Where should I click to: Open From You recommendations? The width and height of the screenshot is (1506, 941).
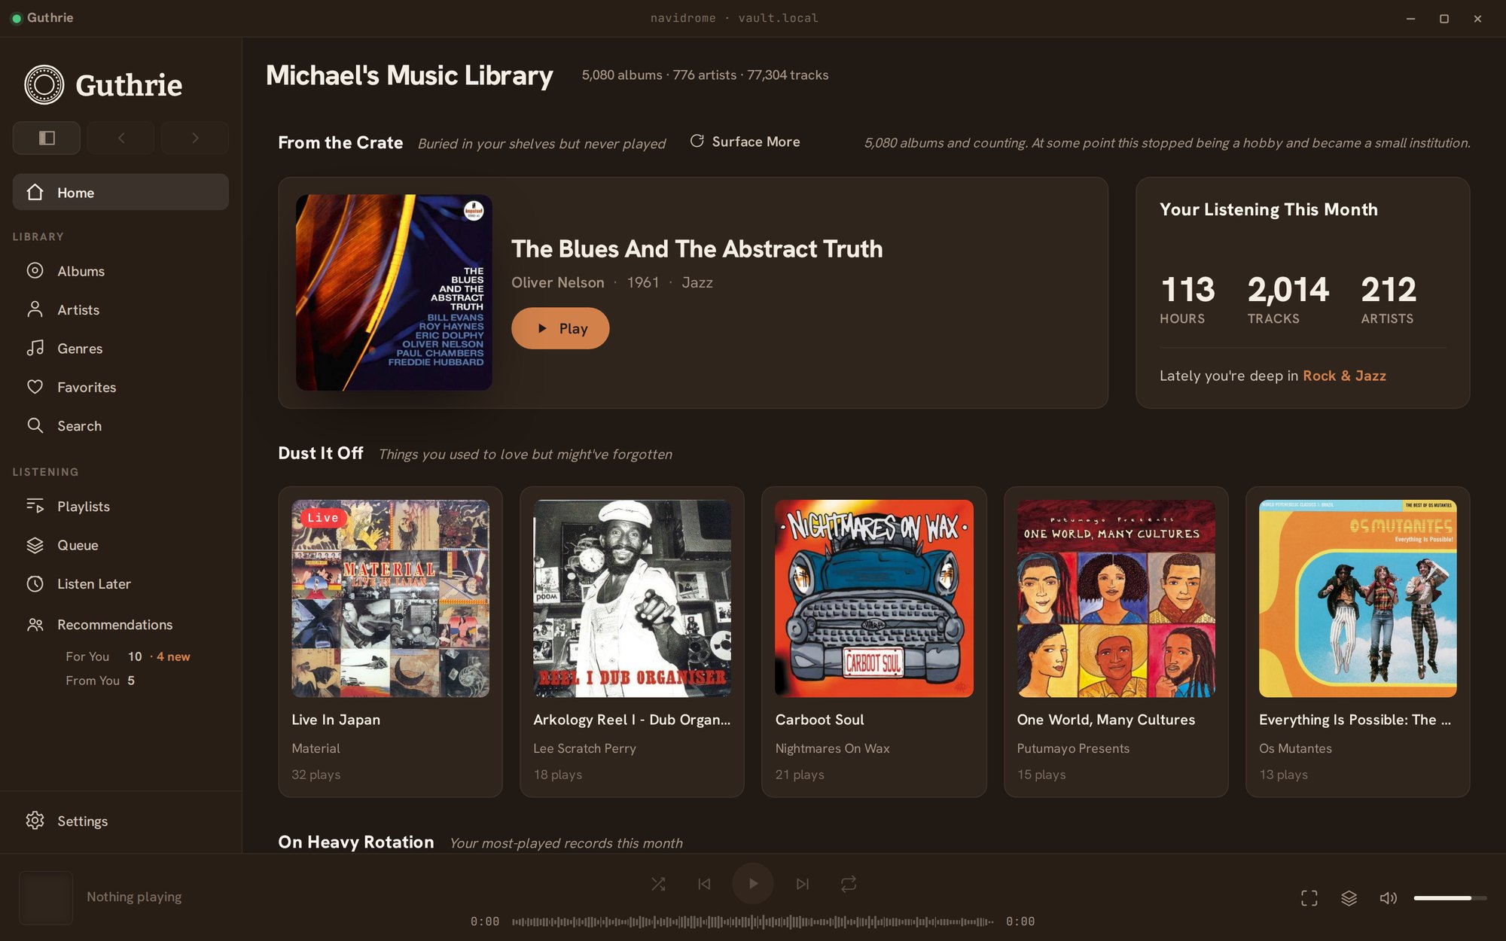[100, 681]
